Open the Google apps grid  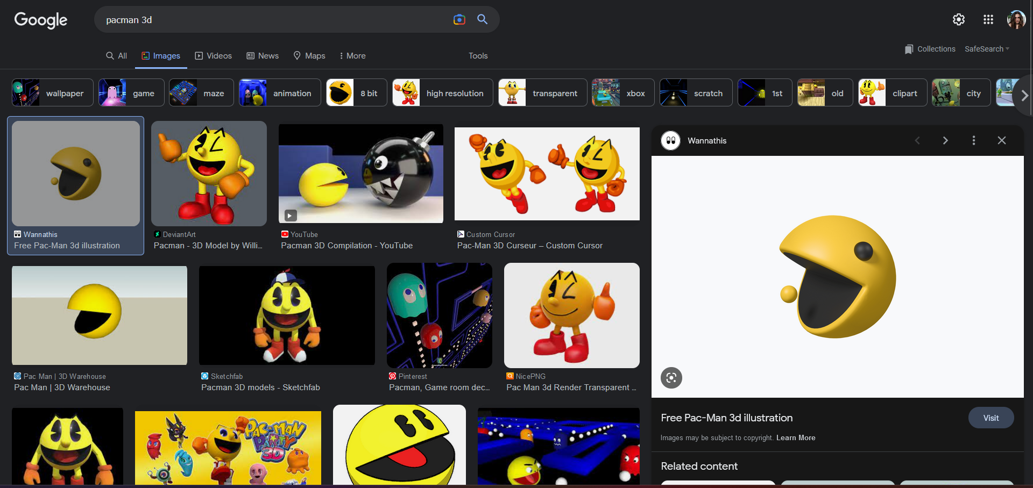[988, 19]
